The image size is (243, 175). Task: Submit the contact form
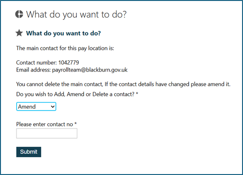click(x=29, y=152)
